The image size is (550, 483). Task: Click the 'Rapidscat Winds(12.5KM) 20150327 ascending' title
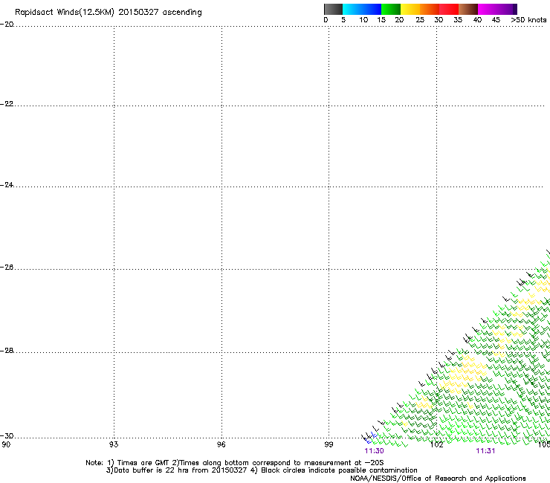(109, 13)
